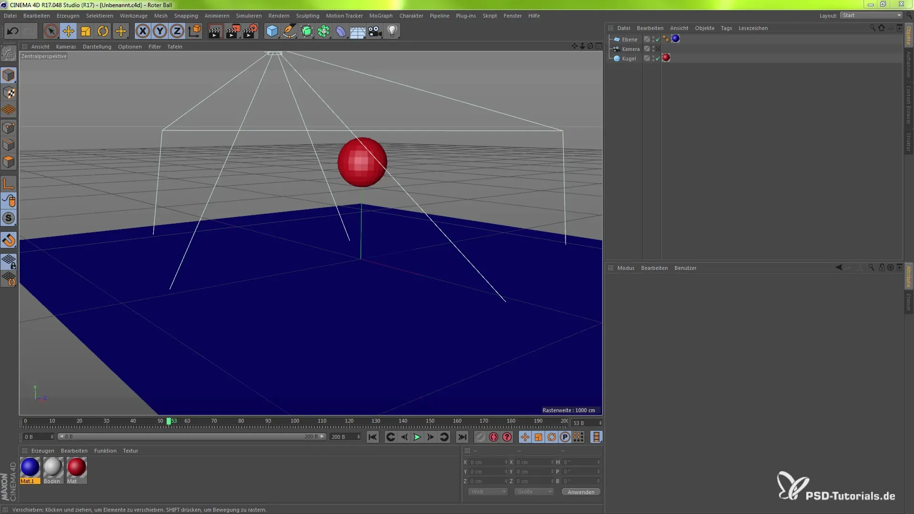914x514 pixels.
Task: Switch to Struktur side tab
Action: (x=908, y=142)
